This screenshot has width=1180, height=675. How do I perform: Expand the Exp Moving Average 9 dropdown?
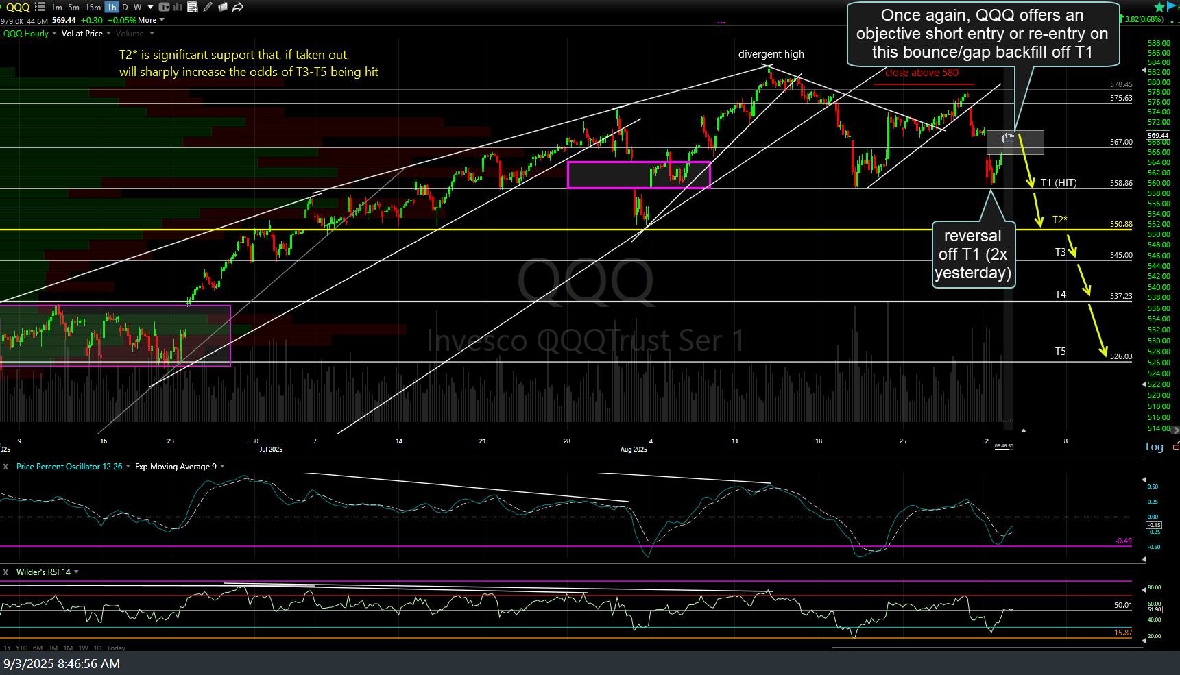tap(222, 467)
